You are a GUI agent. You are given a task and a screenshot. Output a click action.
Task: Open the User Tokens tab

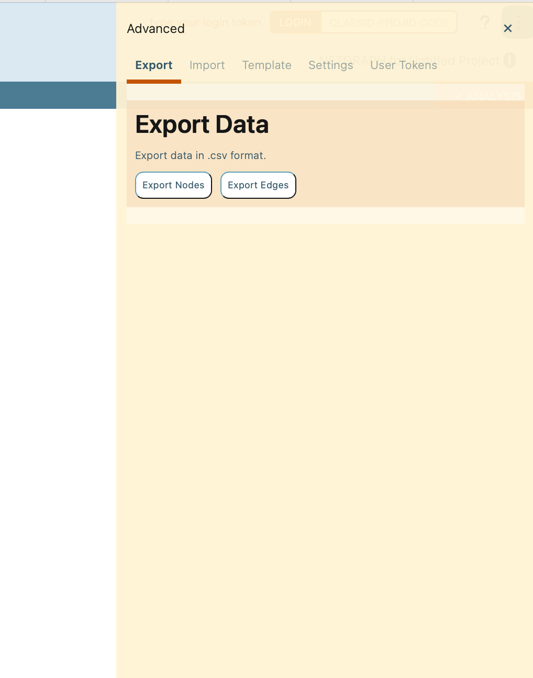click(x=403, y=65)
